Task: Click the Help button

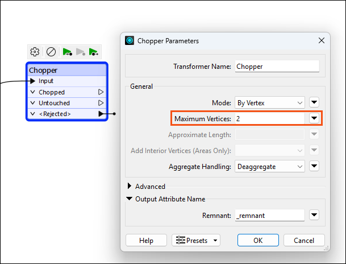Action: point(146,240)
